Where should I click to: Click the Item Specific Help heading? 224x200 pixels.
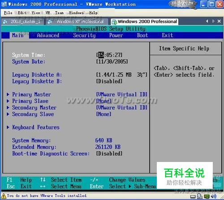[x=184, y=48]
